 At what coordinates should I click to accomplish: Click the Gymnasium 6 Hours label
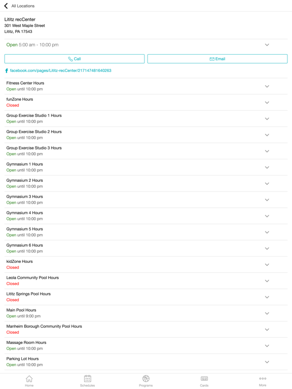(24, 245)
